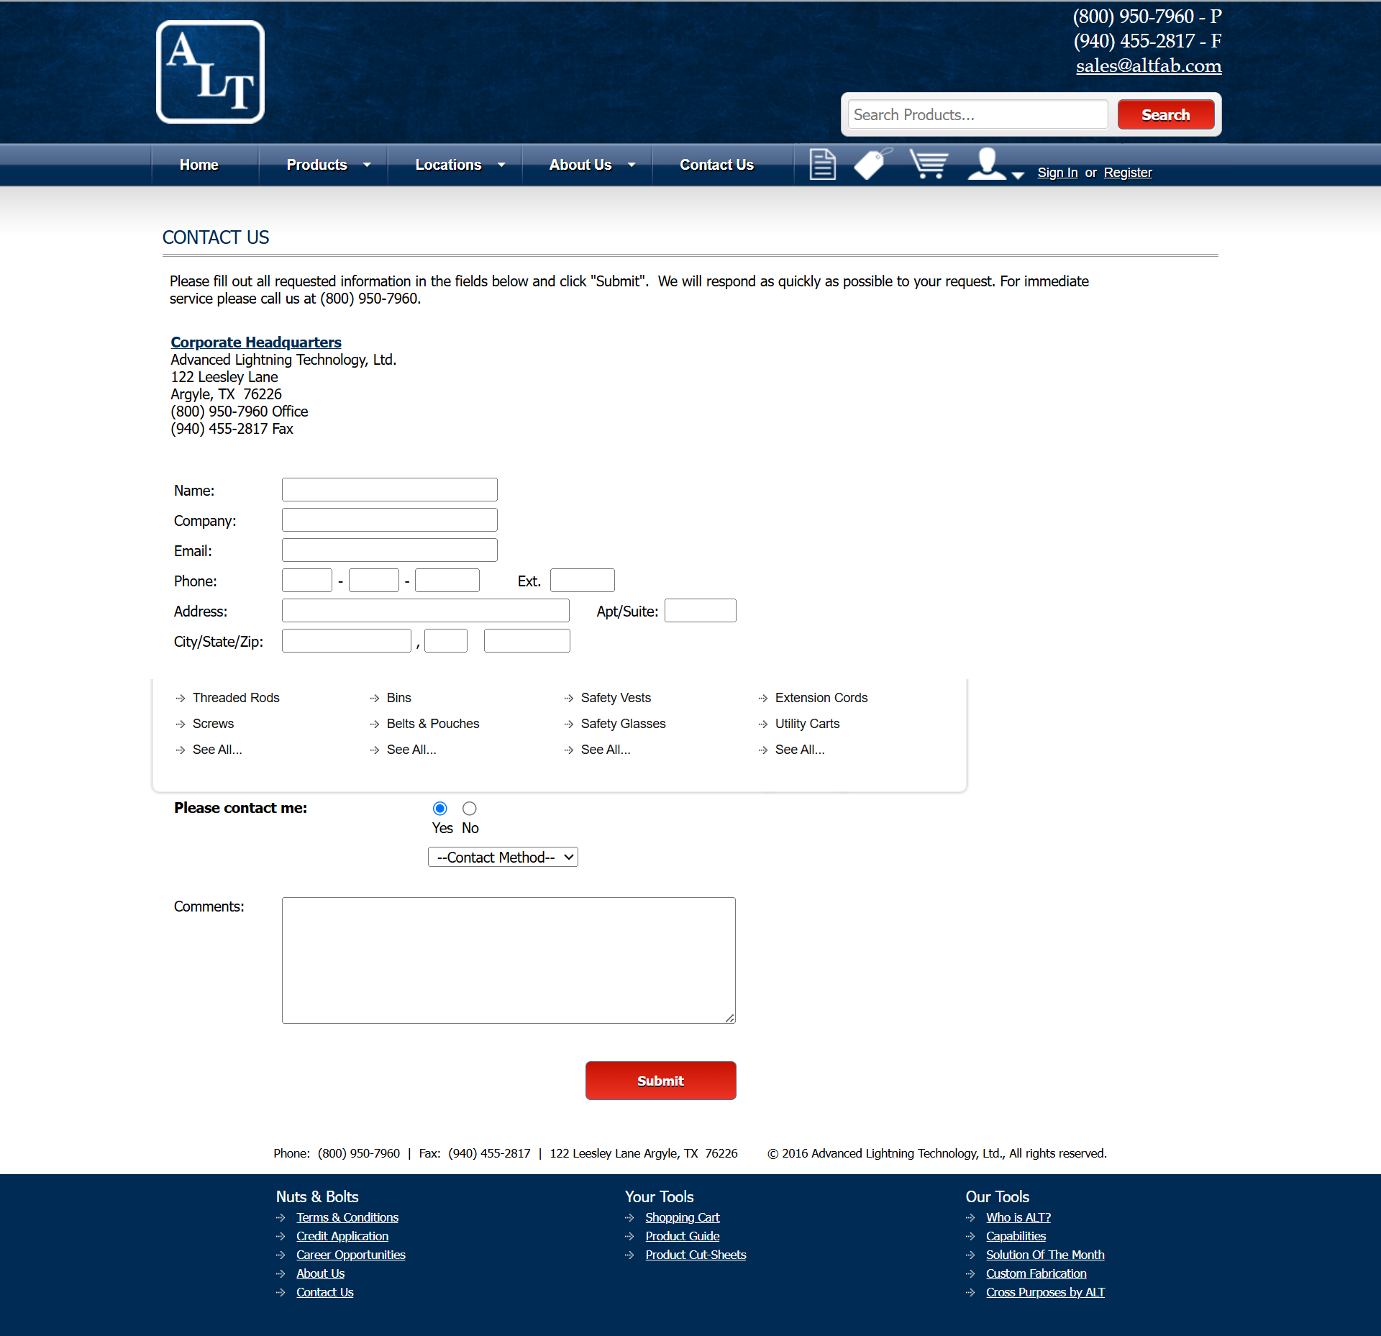Click the ALT logo in the header

(210, 72)
